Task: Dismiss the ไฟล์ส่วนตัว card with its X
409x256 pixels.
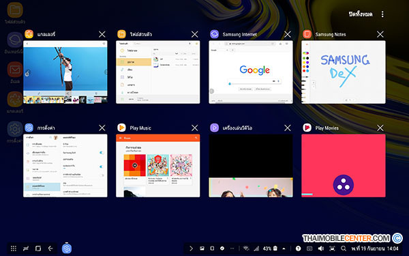Action: click(x=194, y=34)
